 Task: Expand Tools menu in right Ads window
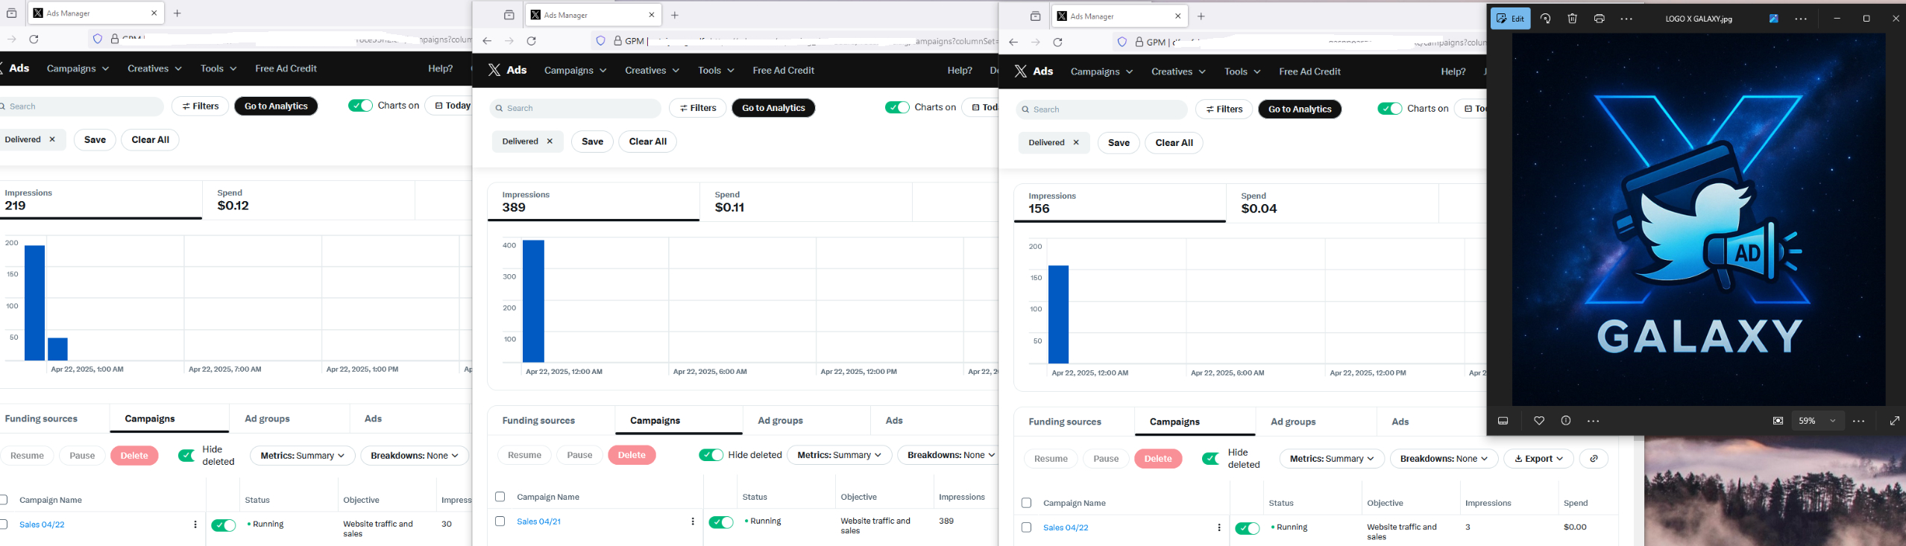coord(1242,72)
